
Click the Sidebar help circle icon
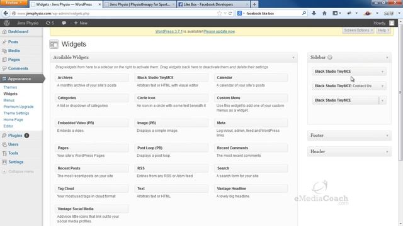(330, 57)
